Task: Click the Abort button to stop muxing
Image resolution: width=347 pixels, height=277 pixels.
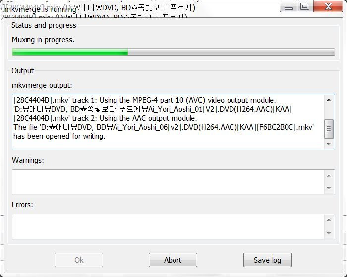Action: pyautogui.click(x=173, y=260)
